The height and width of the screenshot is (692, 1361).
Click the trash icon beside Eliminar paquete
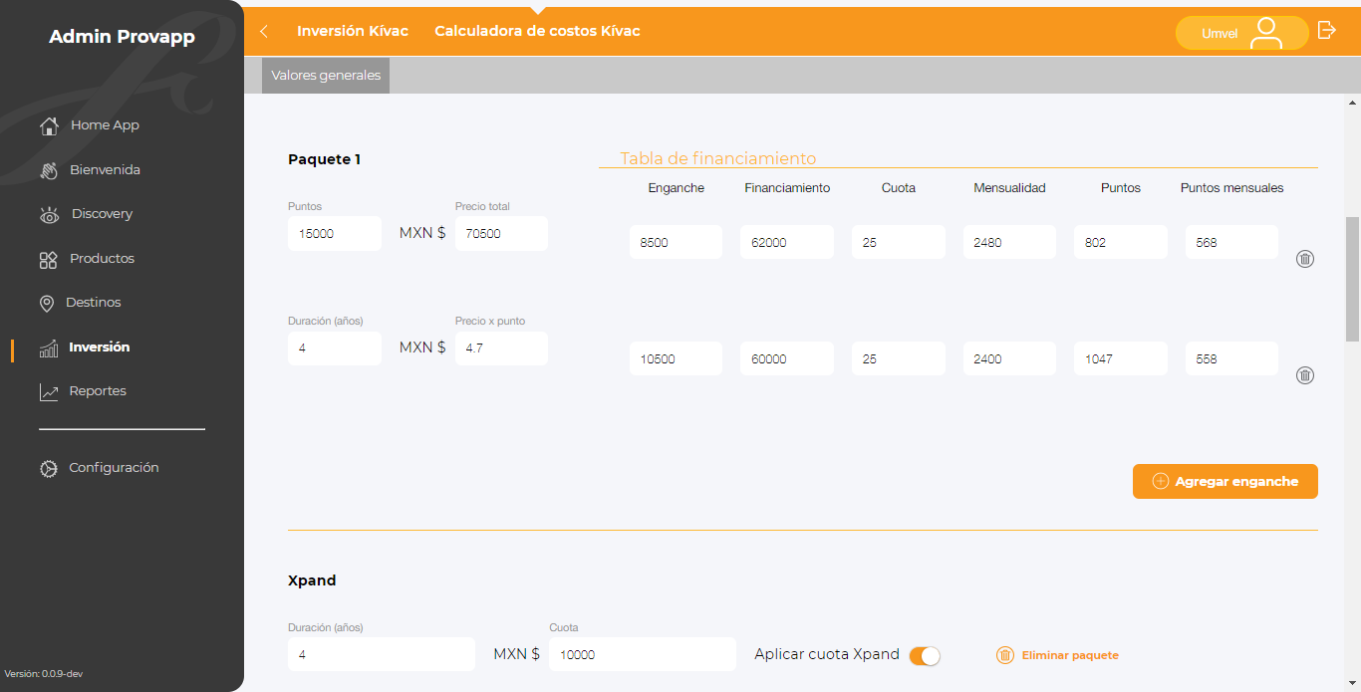(1005, 655)
